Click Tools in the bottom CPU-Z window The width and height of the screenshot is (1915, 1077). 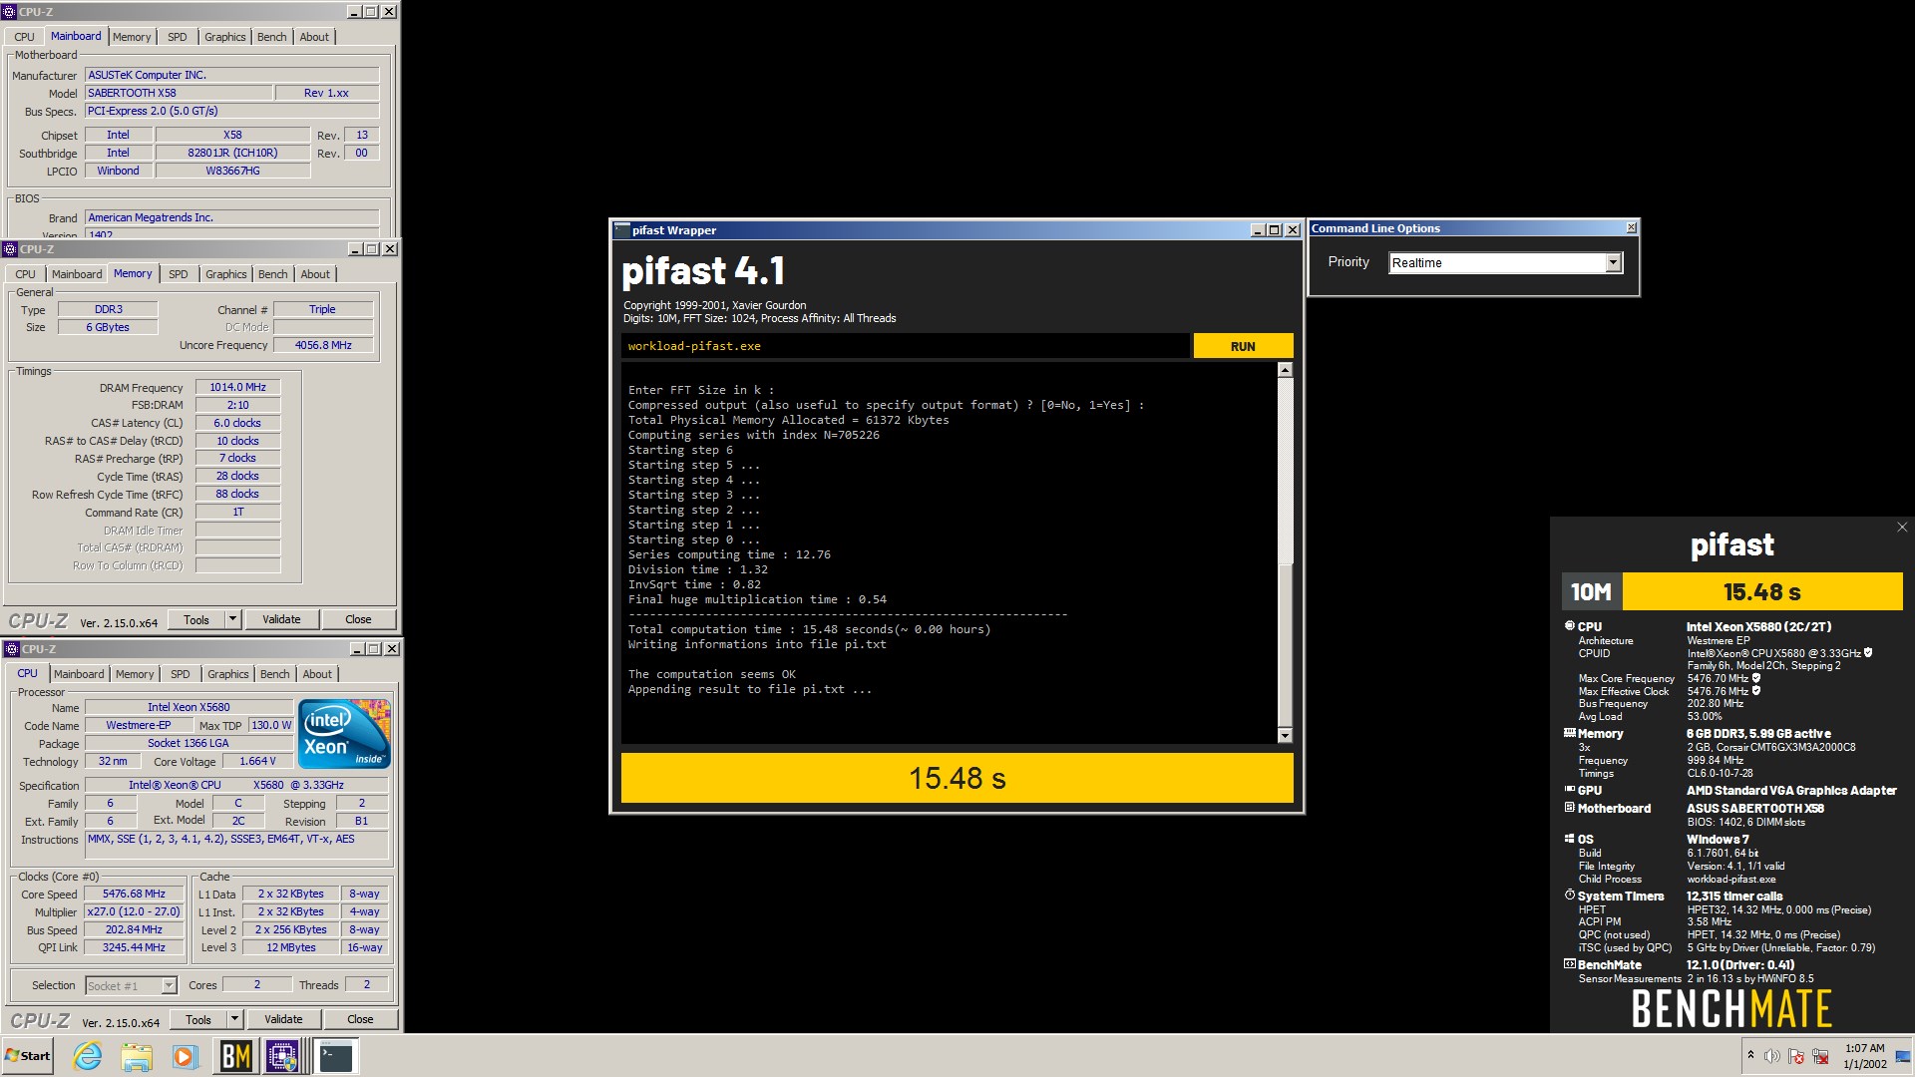tap(198, 1019)
